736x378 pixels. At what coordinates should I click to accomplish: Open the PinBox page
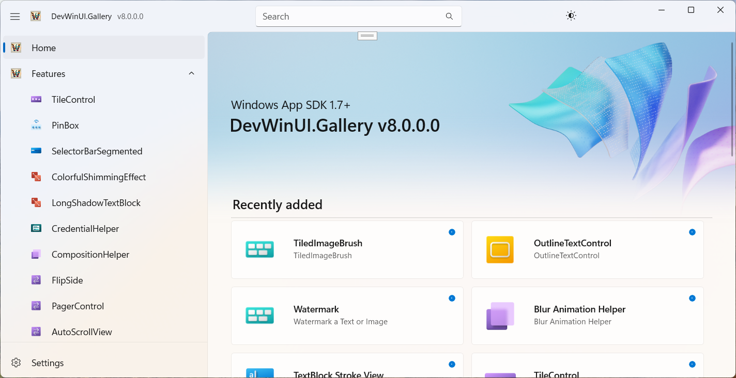(x=103, y=125)
